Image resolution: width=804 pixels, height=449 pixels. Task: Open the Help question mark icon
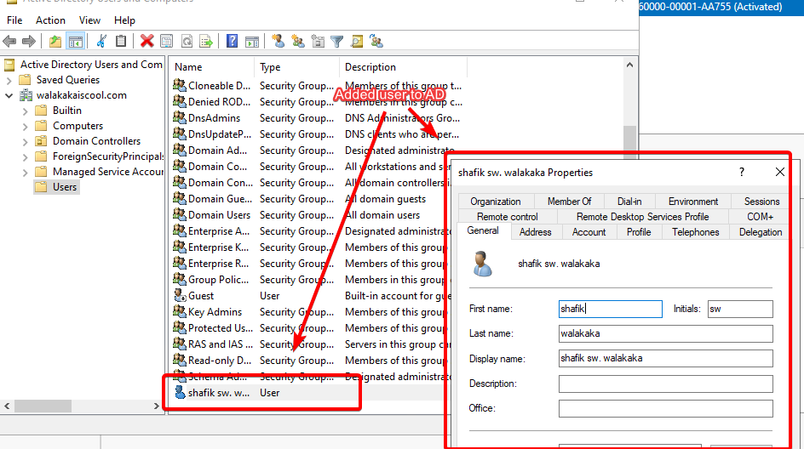[x=233, y=41]
